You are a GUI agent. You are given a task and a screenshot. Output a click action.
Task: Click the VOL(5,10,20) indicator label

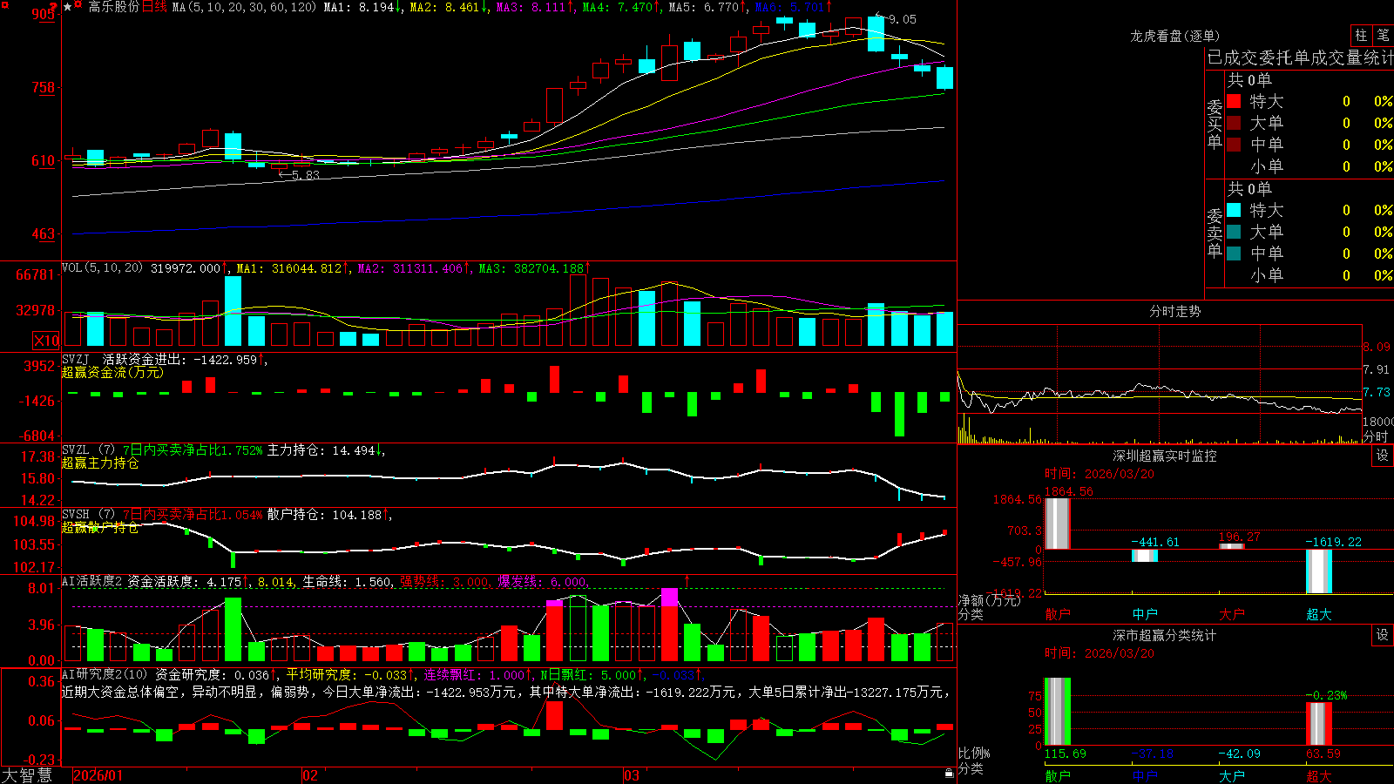click(x=102, y=267)
